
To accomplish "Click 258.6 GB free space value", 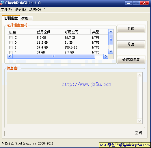I will [x=71, y=47].
